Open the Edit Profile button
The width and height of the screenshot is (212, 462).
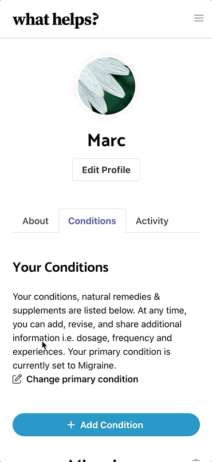coord(107,170)
